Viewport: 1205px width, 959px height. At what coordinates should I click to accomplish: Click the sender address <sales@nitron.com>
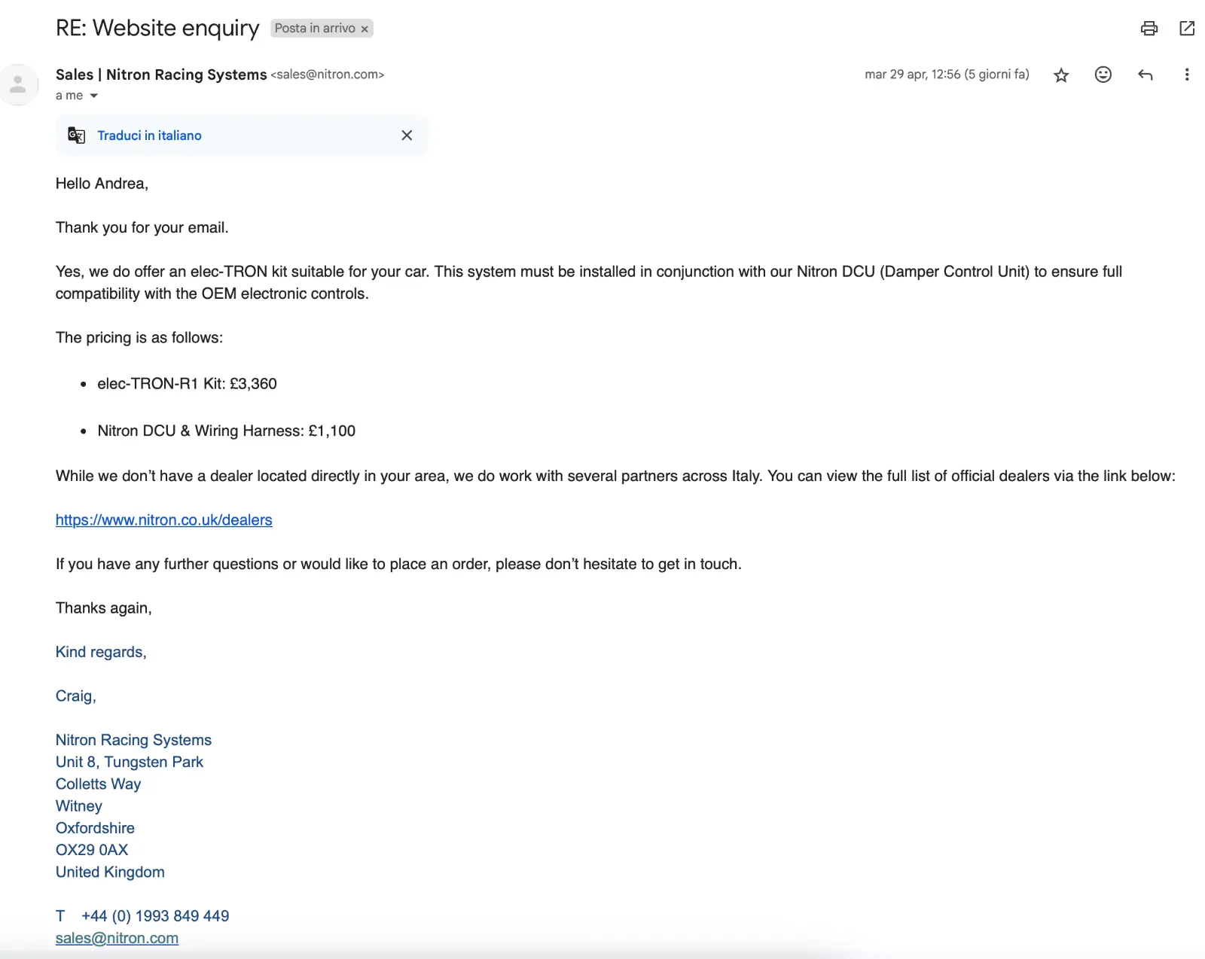pyautogui.click(x=328, y=75)
